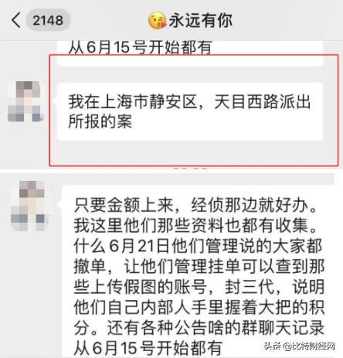Click the 头条 @比特财经网 watermark
This screenshot has width=343, height=358.
[300, 346]
